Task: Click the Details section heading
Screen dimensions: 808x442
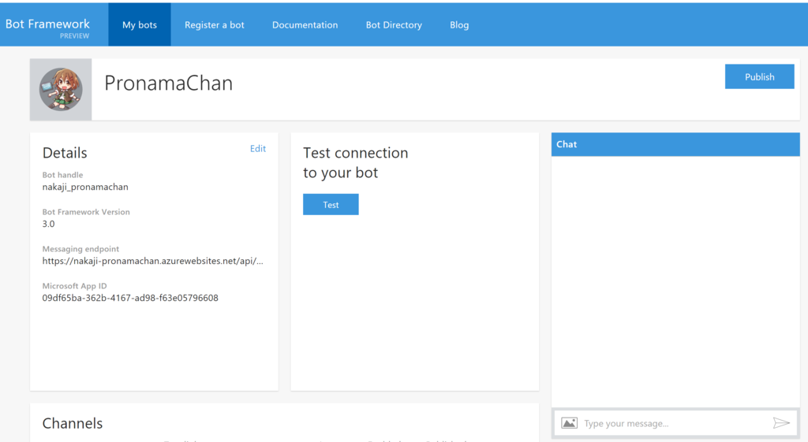Action: pos(65,153)
